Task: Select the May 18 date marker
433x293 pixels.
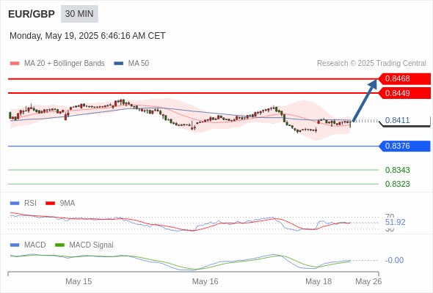Action: [319, 281]
